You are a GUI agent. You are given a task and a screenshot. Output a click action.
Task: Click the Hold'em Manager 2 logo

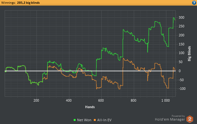tap(190, 119)
